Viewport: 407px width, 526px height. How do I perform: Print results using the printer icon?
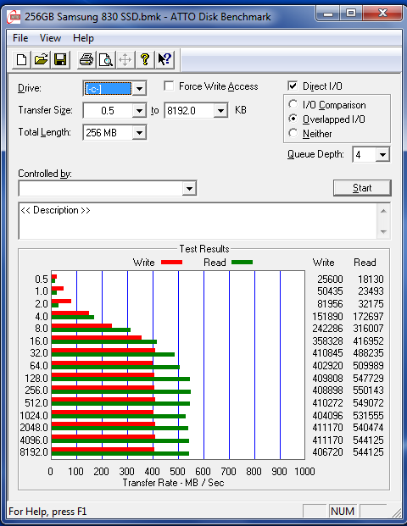tap(86, 60)
